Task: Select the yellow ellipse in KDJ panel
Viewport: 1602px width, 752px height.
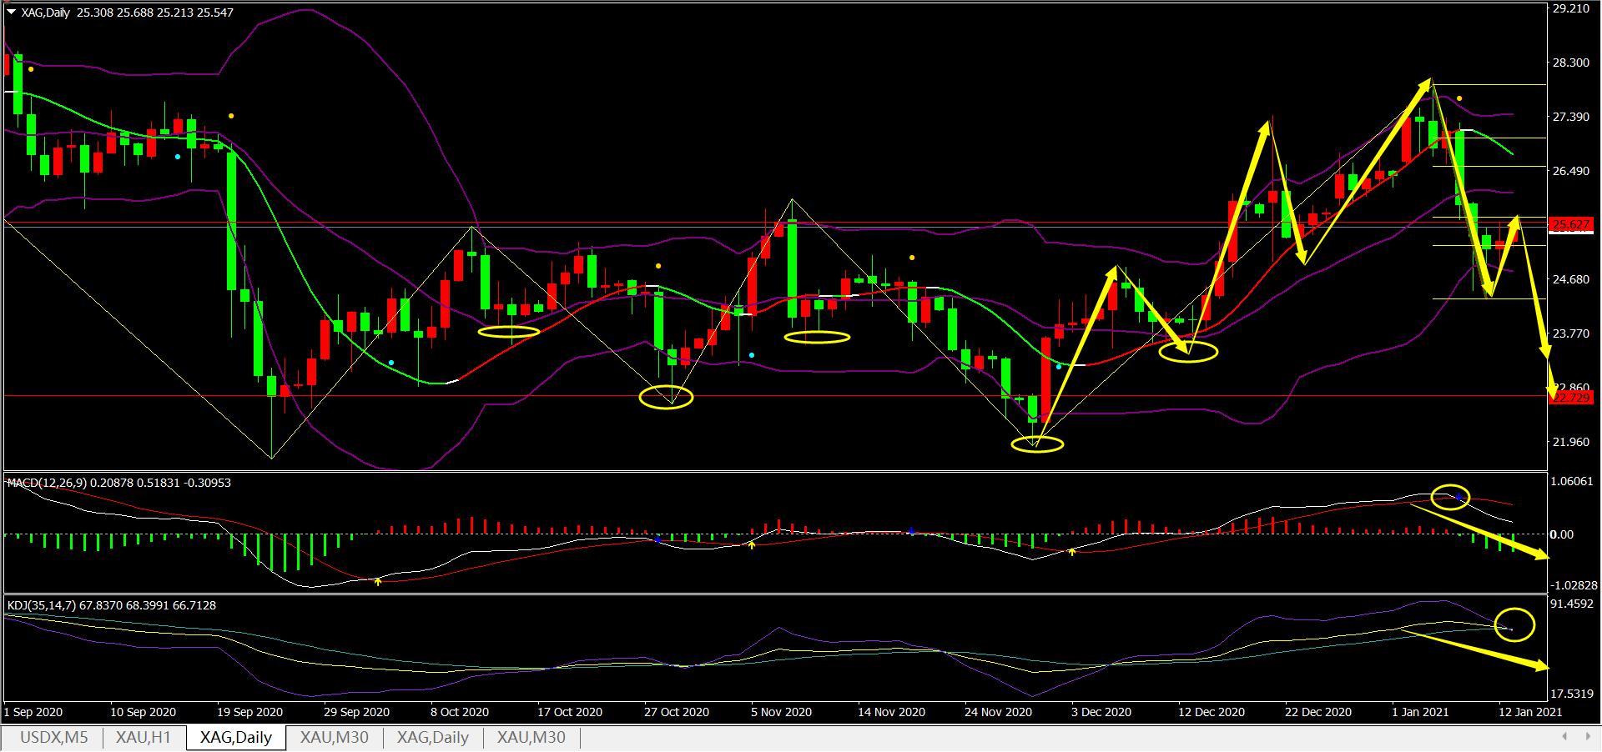Action: point(1514,624)
